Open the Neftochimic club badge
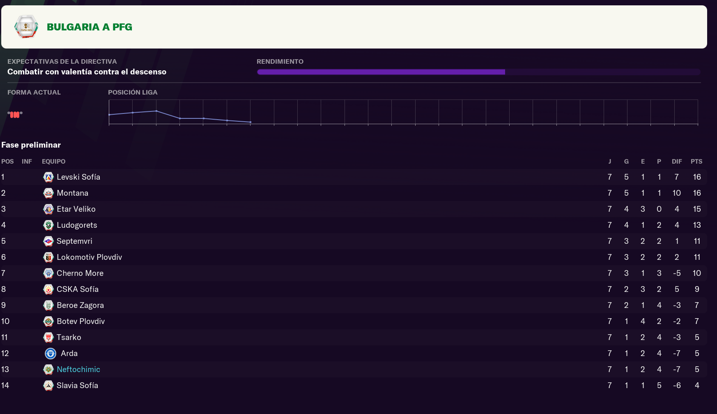Image resolution: width=717 pixels, height=414 pixels. [x=48, y=370]
